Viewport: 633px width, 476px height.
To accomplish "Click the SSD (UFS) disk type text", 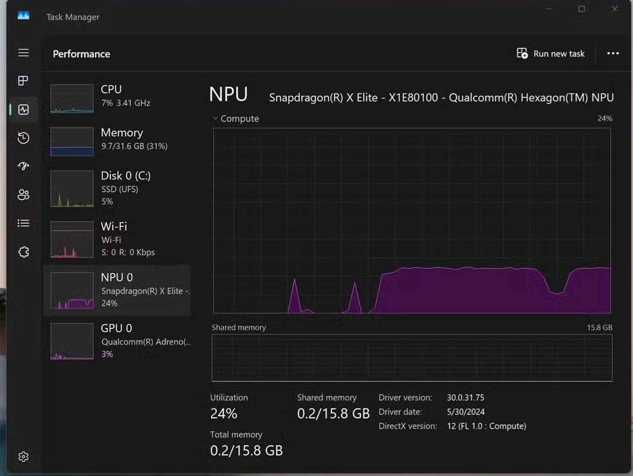I will [119, 189].
